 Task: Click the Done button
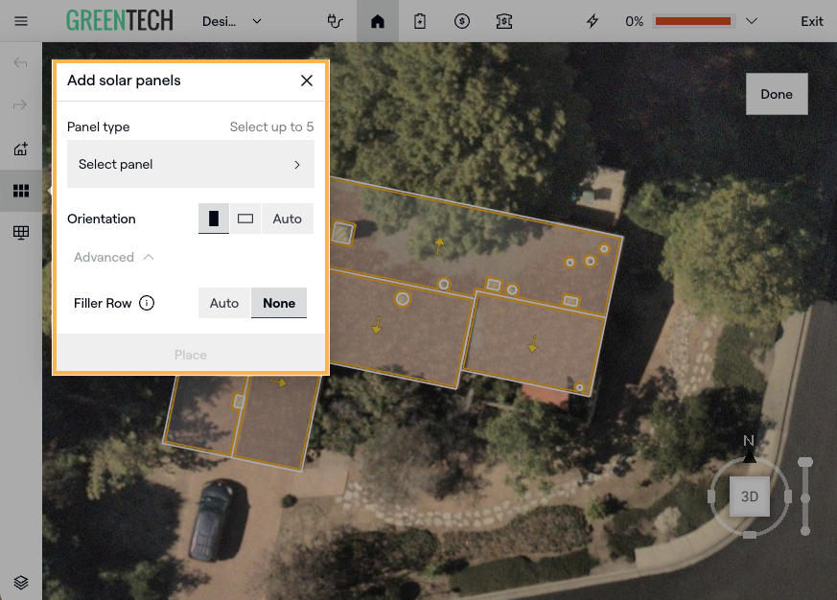click(777, 94)
